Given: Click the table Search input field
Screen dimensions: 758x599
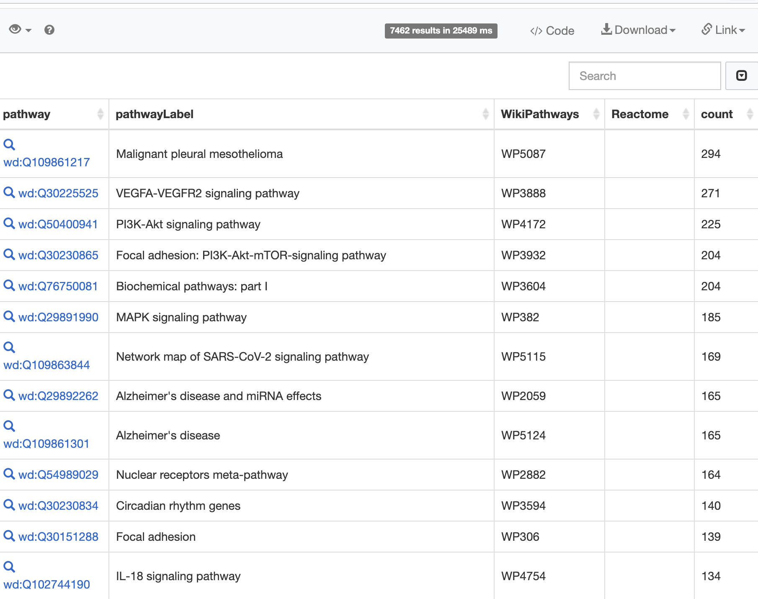Looking at the screenshot, I should pyautogui.click(x=644, y=76).
